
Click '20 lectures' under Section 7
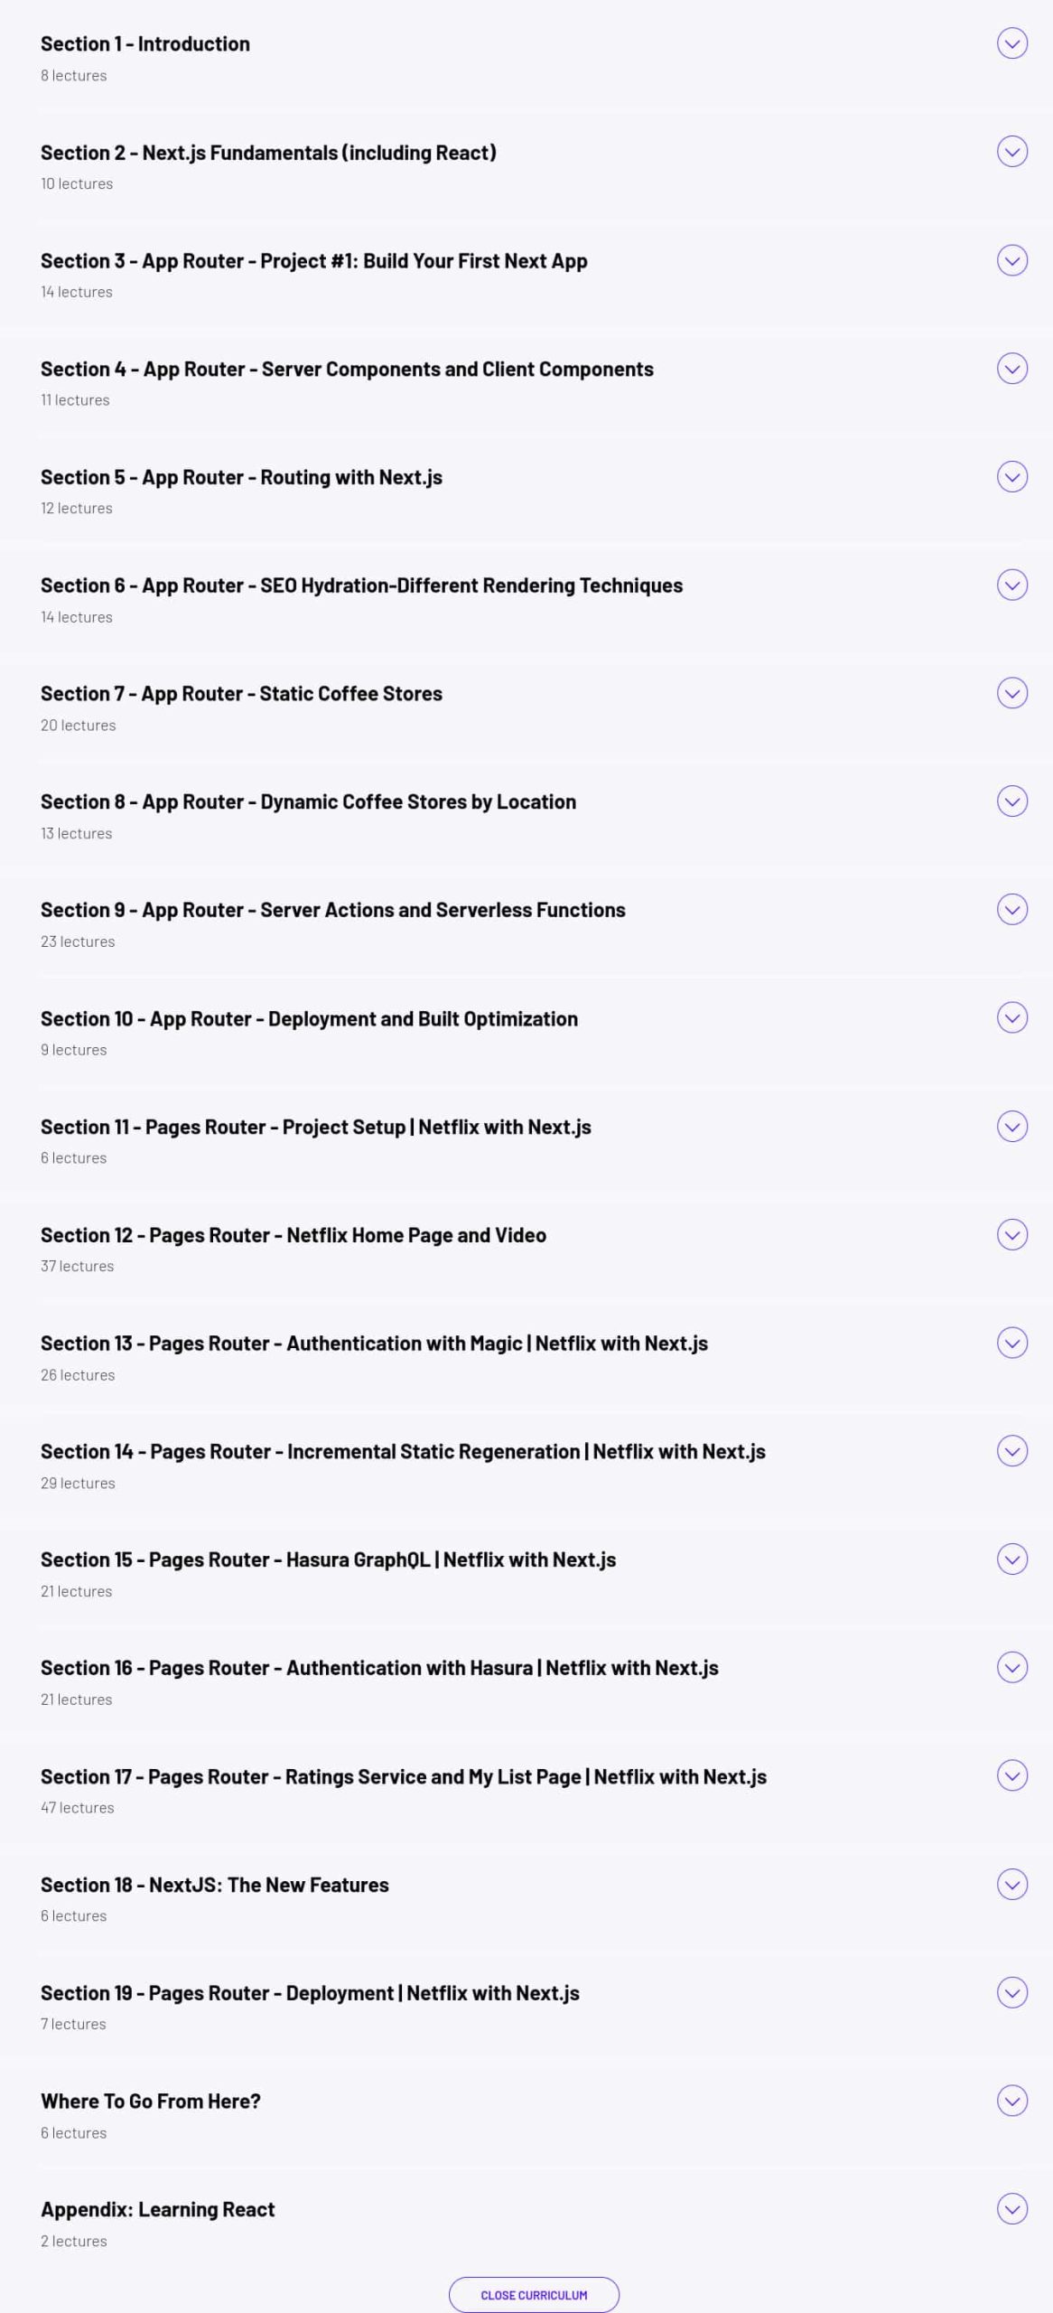(78, 725)
